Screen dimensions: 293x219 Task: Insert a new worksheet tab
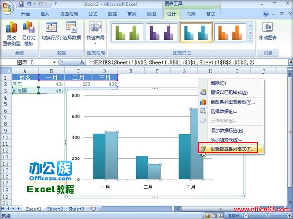93,209
